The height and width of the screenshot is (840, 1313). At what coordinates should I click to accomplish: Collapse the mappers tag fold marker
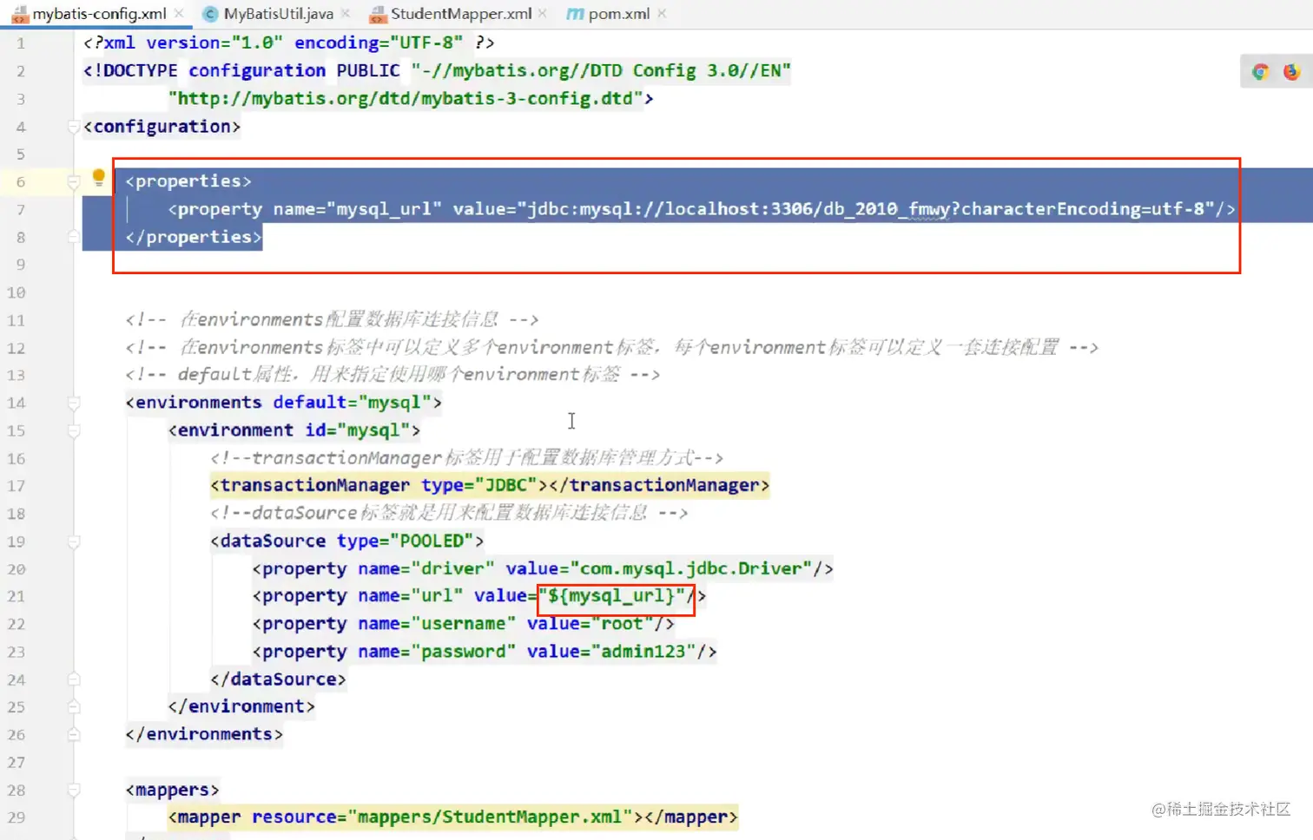pyautogui.click(x=74, y=791)
